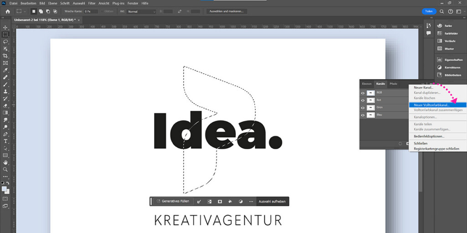Switch to the Ebenen tab
Screen dimensions: 467x233
pos(367,84)
